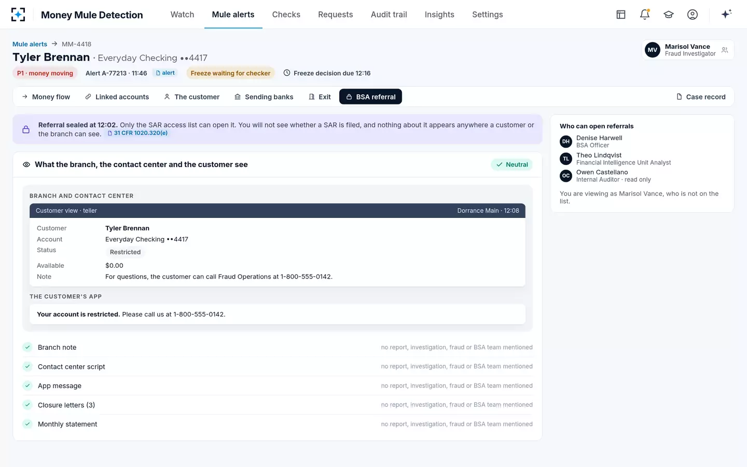Click the lock icon in sealed referral banner

point(26,129)
